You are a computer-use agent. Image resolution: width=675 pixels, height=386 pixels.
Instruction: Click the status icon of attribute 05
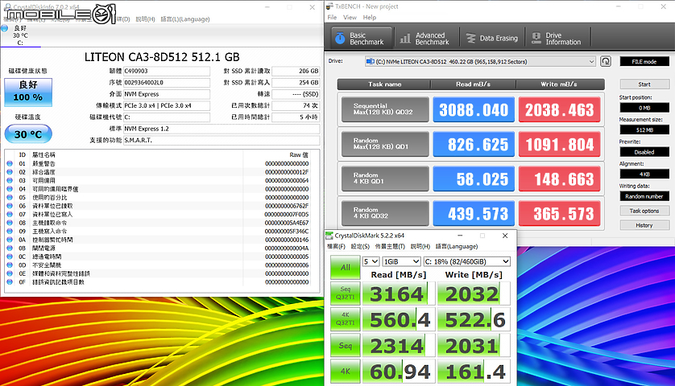click(10, 197)
